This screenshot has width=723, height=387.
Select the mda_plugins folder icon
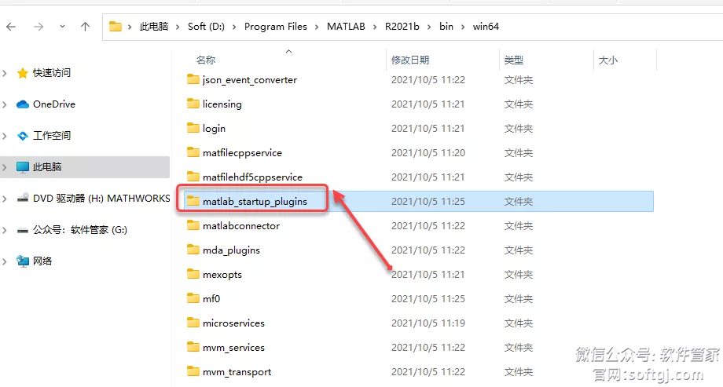193,250
